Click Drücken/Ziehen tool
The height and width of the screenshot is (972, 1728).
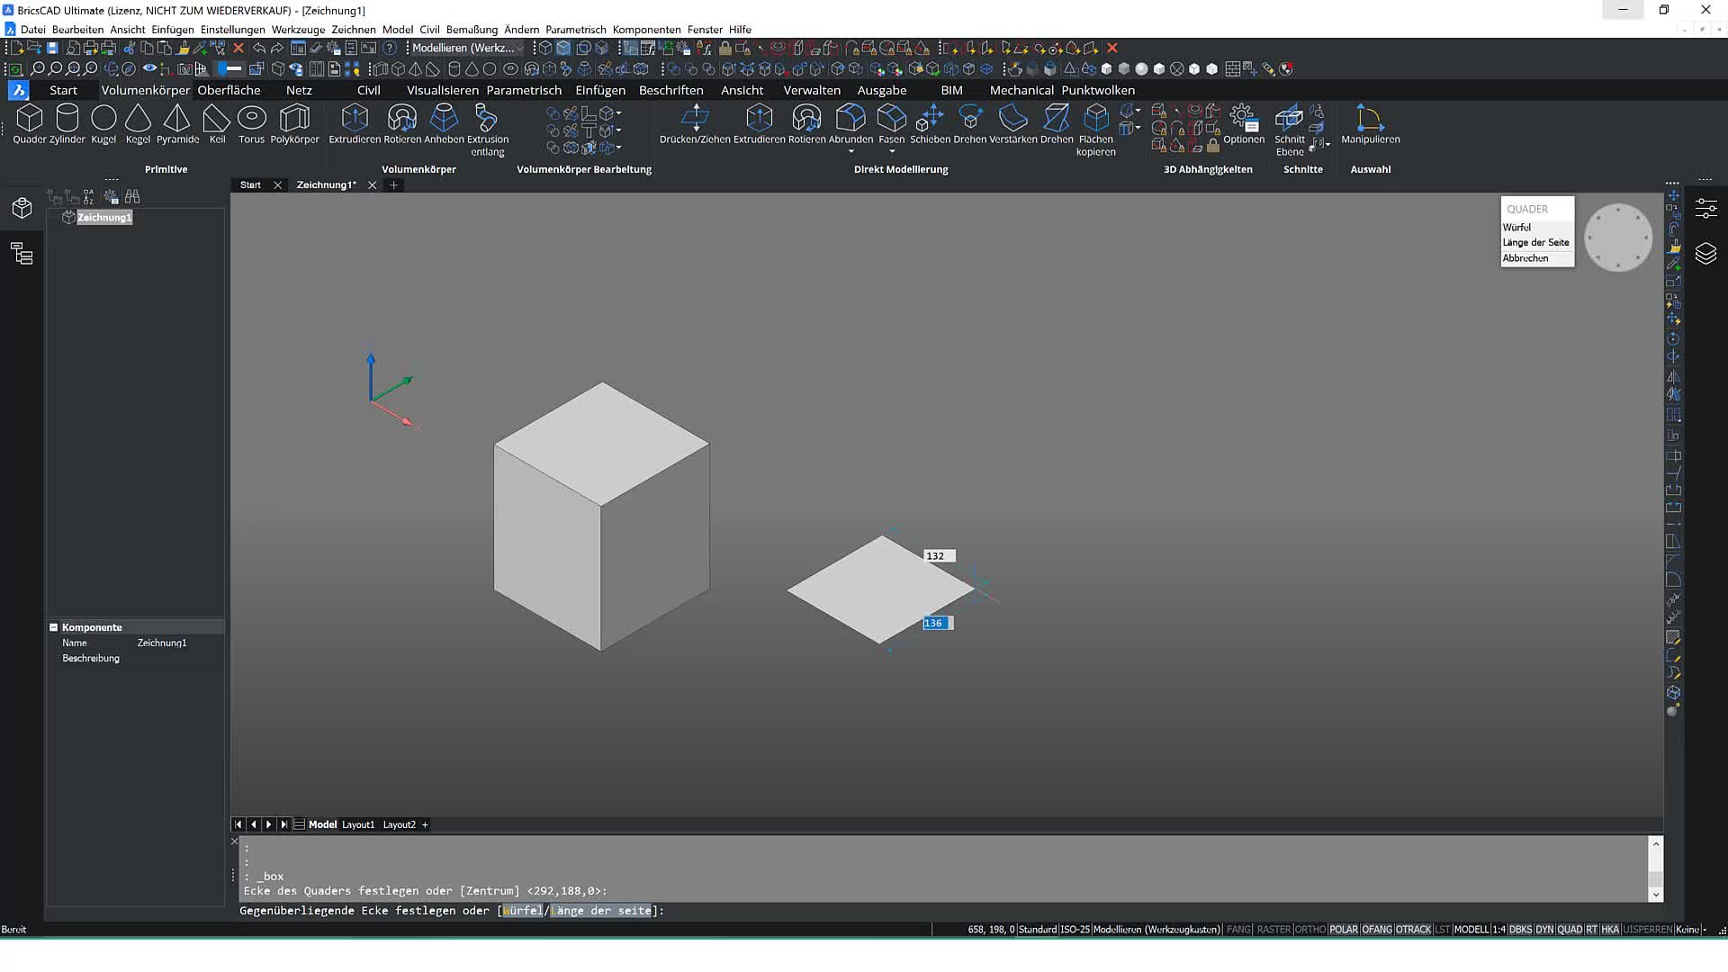[x=695, y=124]
